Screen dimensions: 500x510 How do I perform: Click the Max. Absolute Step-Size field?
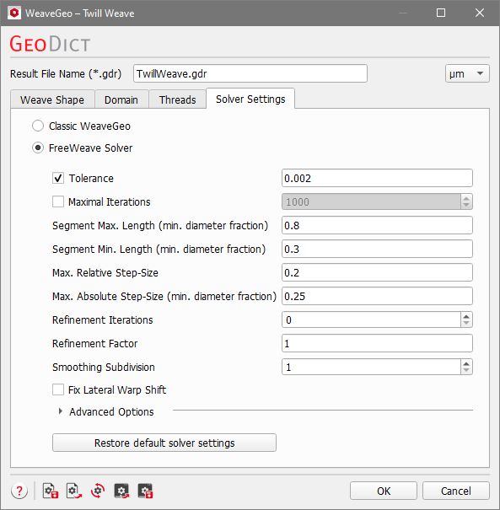coord(377,296)
